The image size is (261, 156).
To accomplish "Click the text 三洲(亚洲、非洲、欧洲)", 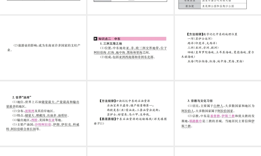I will tap(203, 48).
